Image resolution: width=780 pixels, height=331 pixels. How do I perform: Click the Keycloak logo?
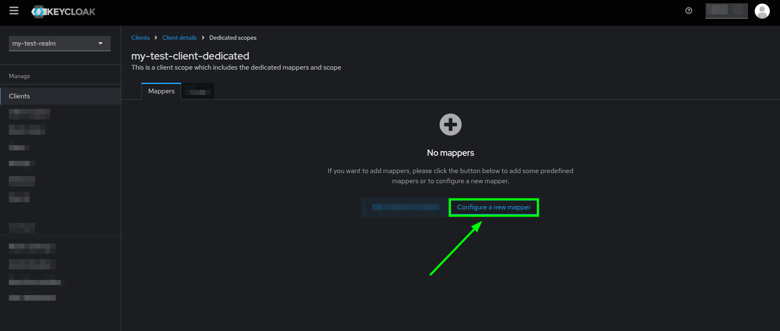coord(63,12)
